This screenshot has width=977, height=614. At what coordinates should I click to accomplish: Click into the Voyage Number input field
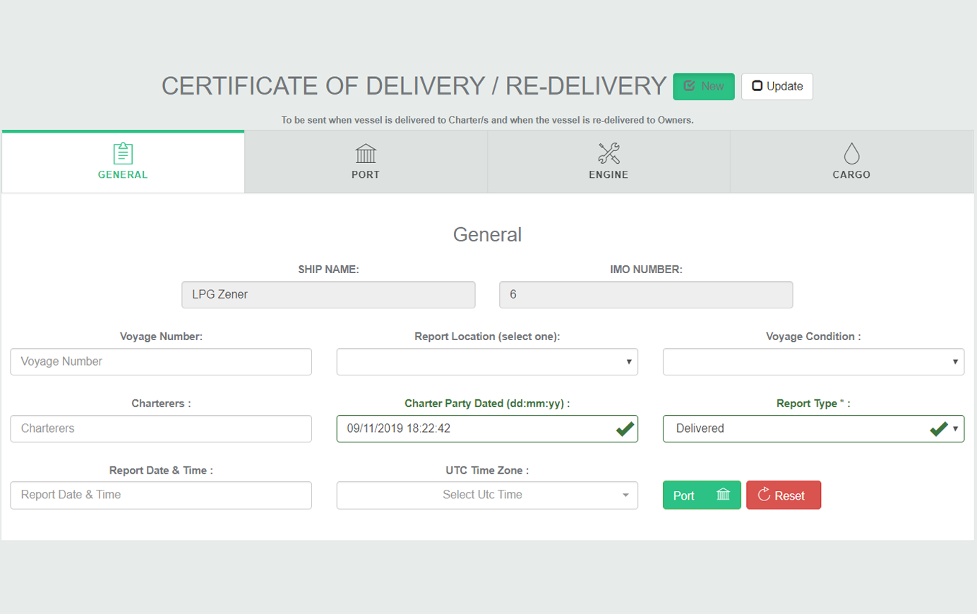(161, 361)
